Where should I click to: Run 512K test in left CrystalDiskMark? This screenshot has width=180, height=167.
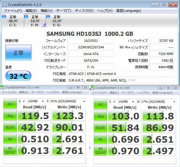[x=10, y=127]
